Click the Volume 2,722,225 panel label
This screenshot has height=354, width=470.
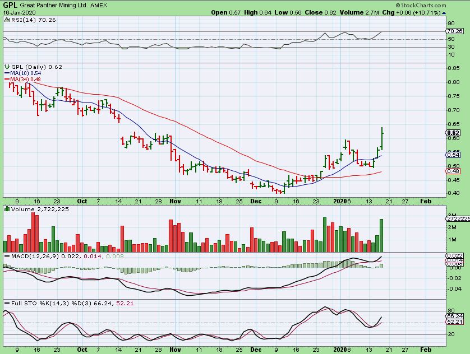40,209
